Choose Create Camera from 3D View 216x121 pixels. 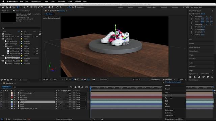click(x=174, y=119)
